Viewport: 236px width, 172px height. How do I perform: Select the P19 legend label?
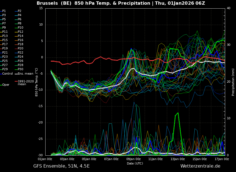[5, 49]
